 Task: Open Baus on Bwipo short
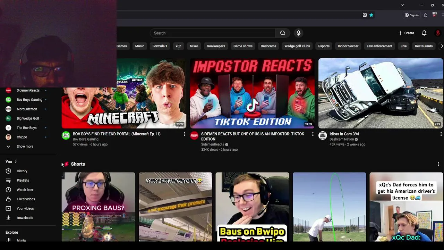coord(252,207)
